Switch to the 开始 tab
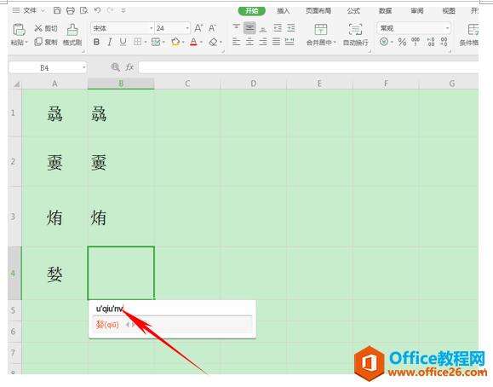493x387 pixels. [x=251, y=11]
